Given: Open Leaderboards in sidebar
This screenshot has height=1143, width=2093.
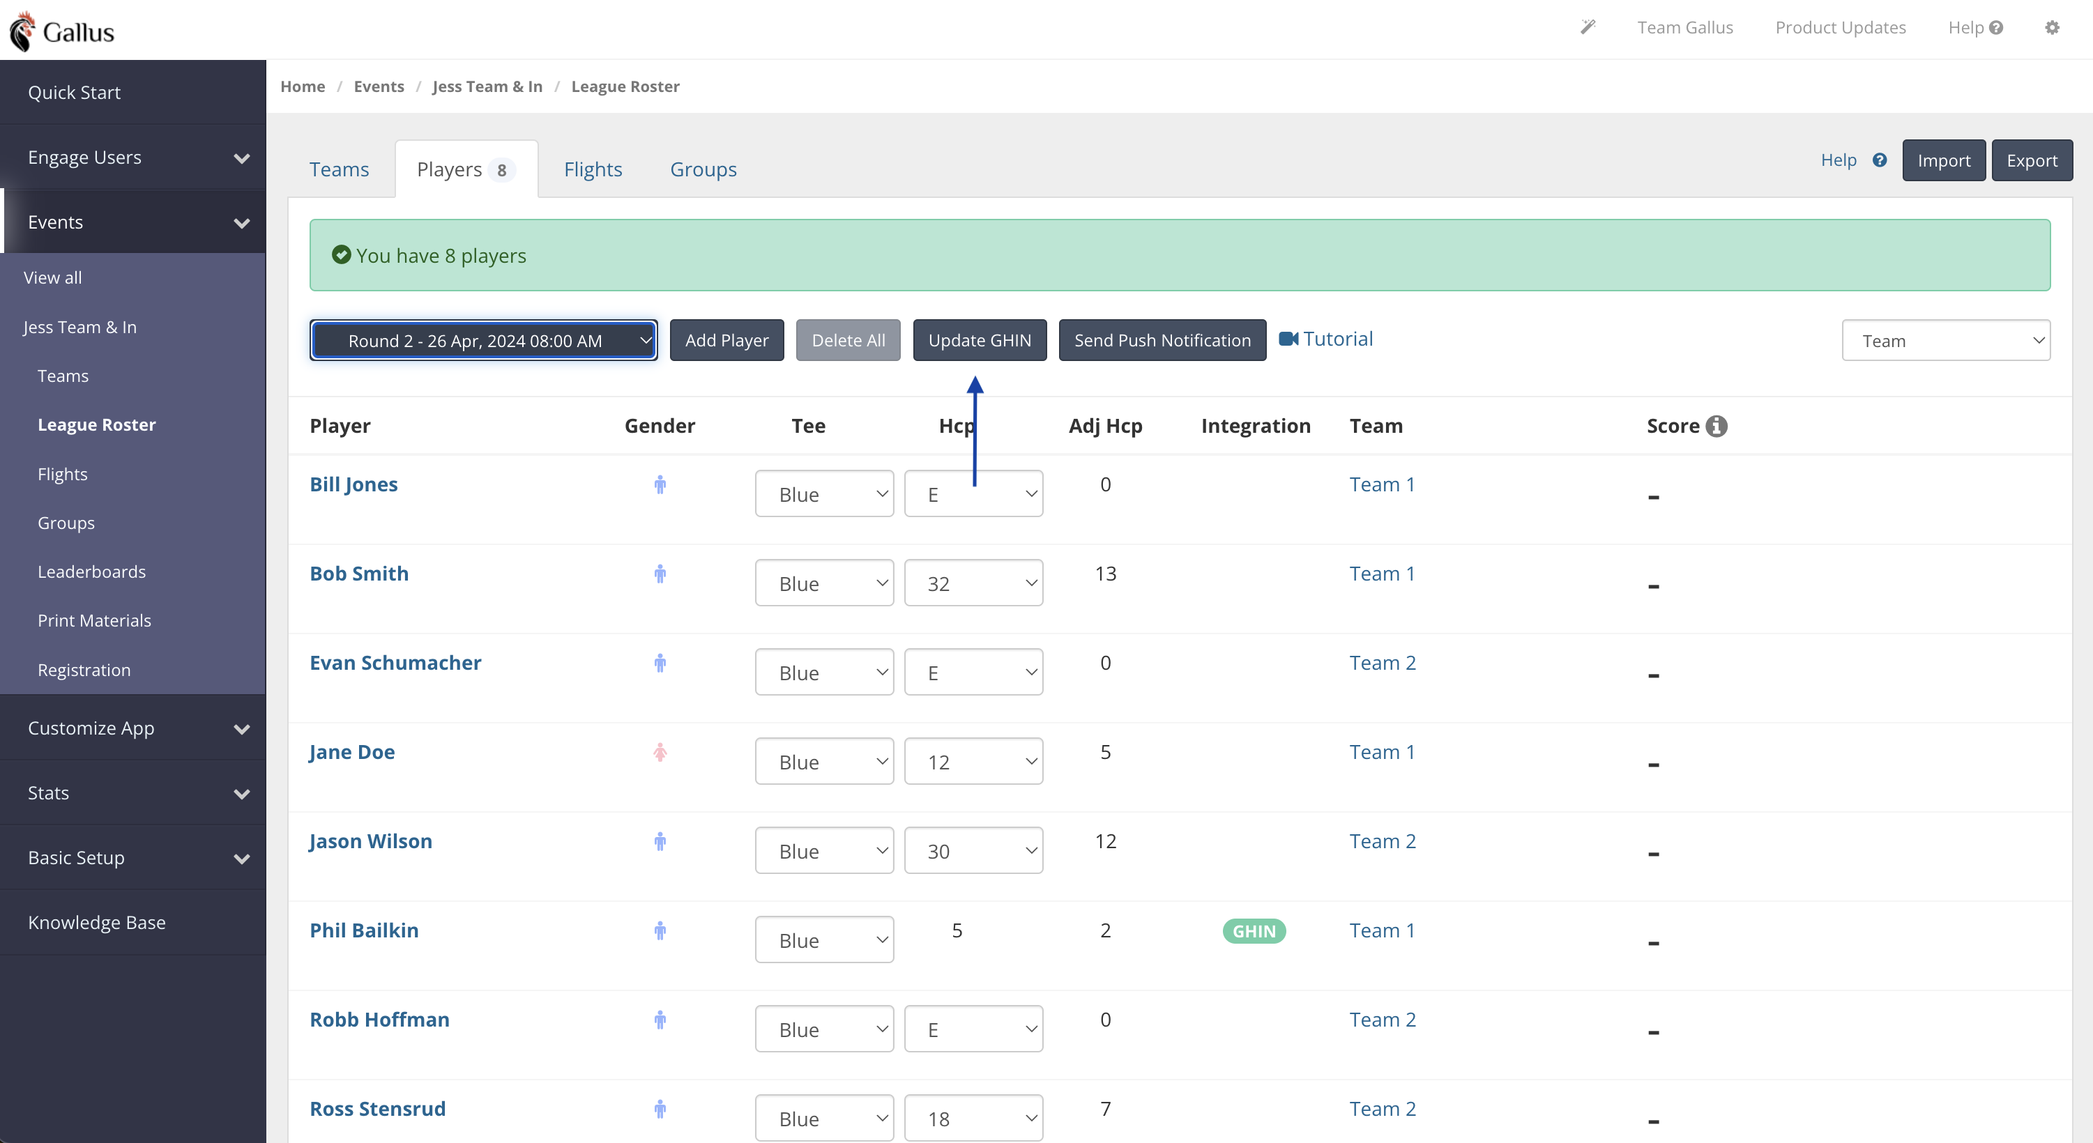Looking at the screenshot, I should [92, 572].
